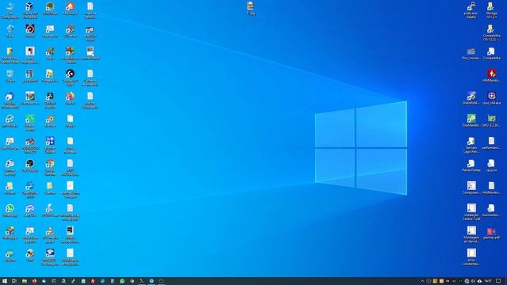Open File Explorer from the taskbar

coord(25,281)
